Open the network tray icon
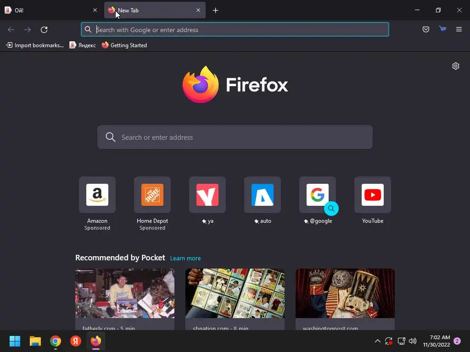The height and width of the screenshot is (352, 470). (x=401, y=341)
